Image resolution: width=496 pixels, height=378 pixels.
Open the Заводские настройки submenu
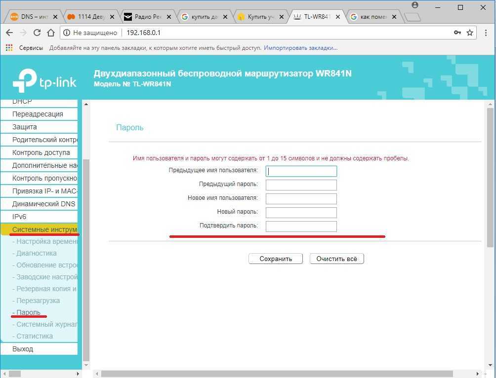(44, 277)
